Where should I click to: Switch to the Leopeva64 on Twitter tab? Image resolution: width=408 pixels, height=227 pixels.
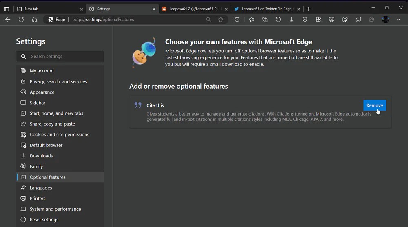(267, 9)
